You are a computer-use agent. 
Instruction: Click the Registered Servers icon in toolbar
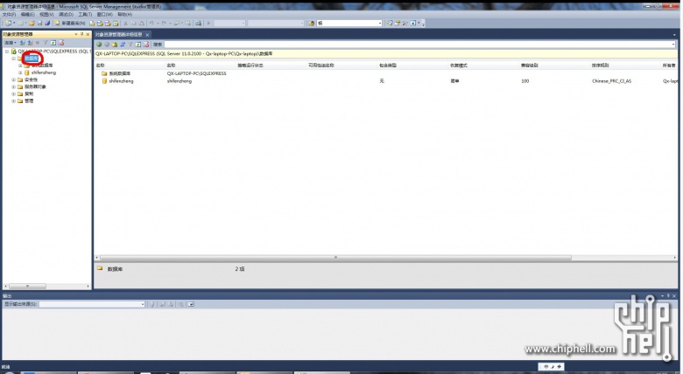click(x=390, y=23)
